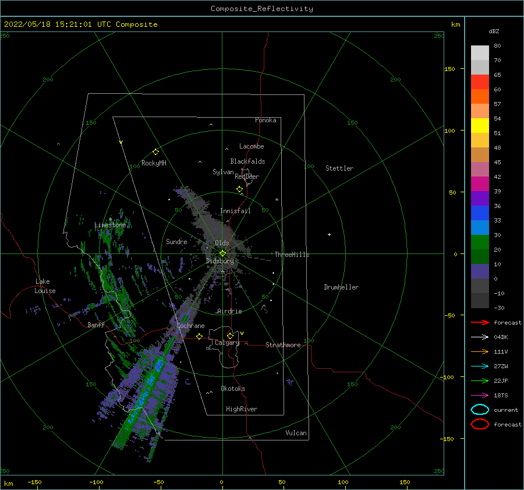Click the dBZ legend heading

tap(494, 31)
